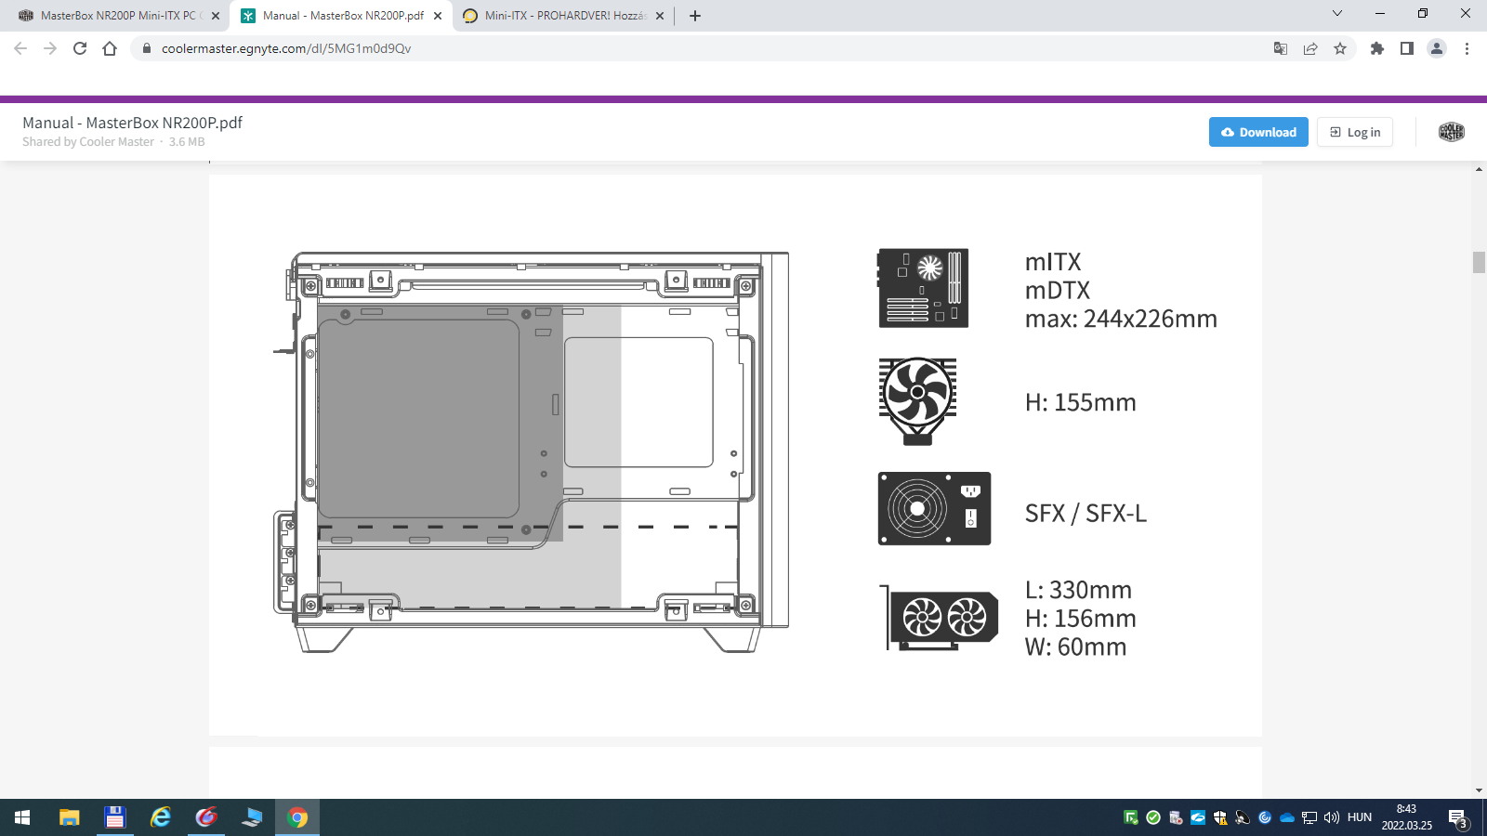Switch to Chrome in the taskbar
The width and height of the screenshot is (1487, 836).
(x=297, y=817)
